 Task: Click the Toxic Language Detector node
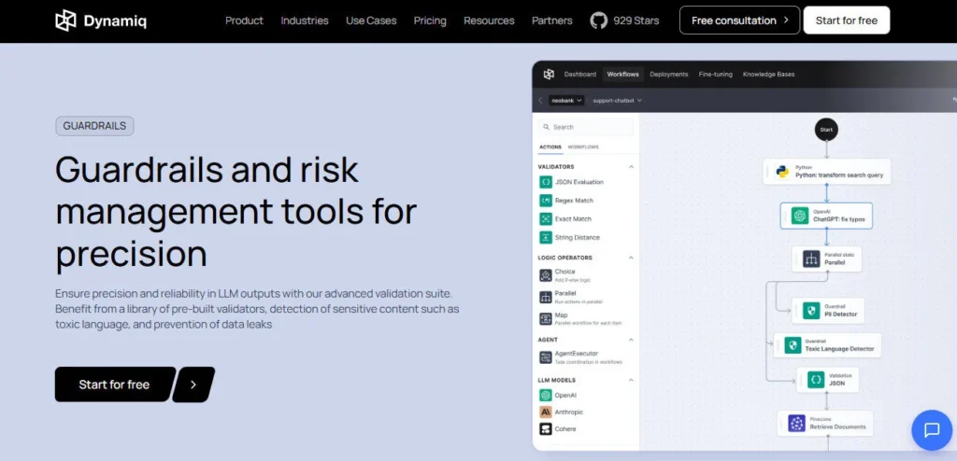point(828,345)
